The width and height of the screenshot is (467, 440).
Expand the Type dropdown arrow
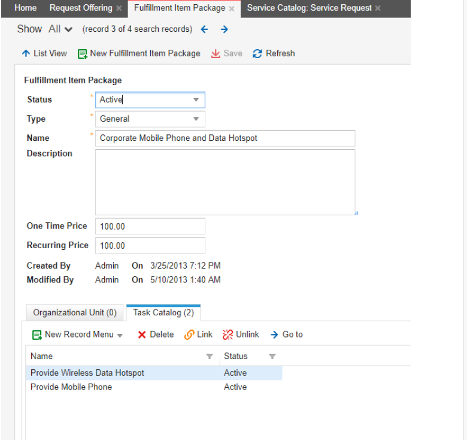tap(196, 119)
